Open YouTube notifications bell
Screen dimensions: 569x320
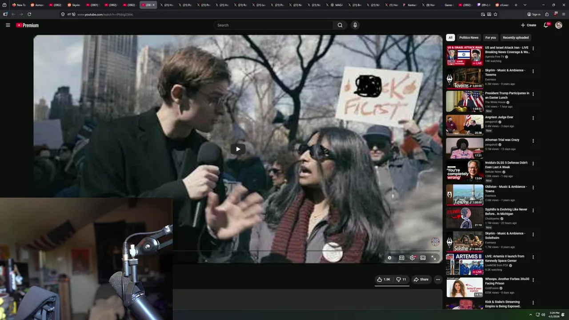[546, 25]
